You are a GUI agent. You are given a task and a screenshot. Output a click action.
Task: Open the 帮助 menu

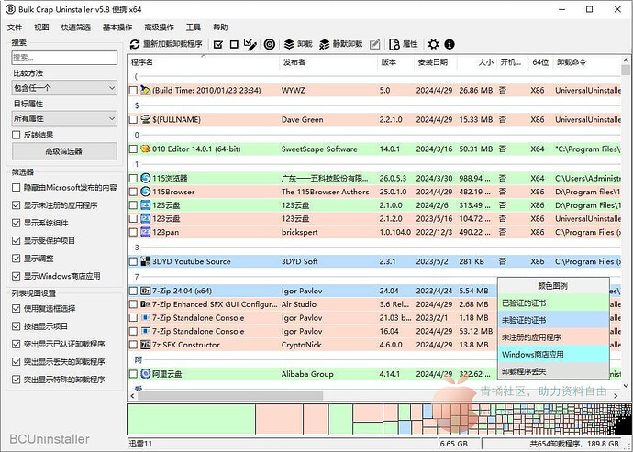(220, 27)
